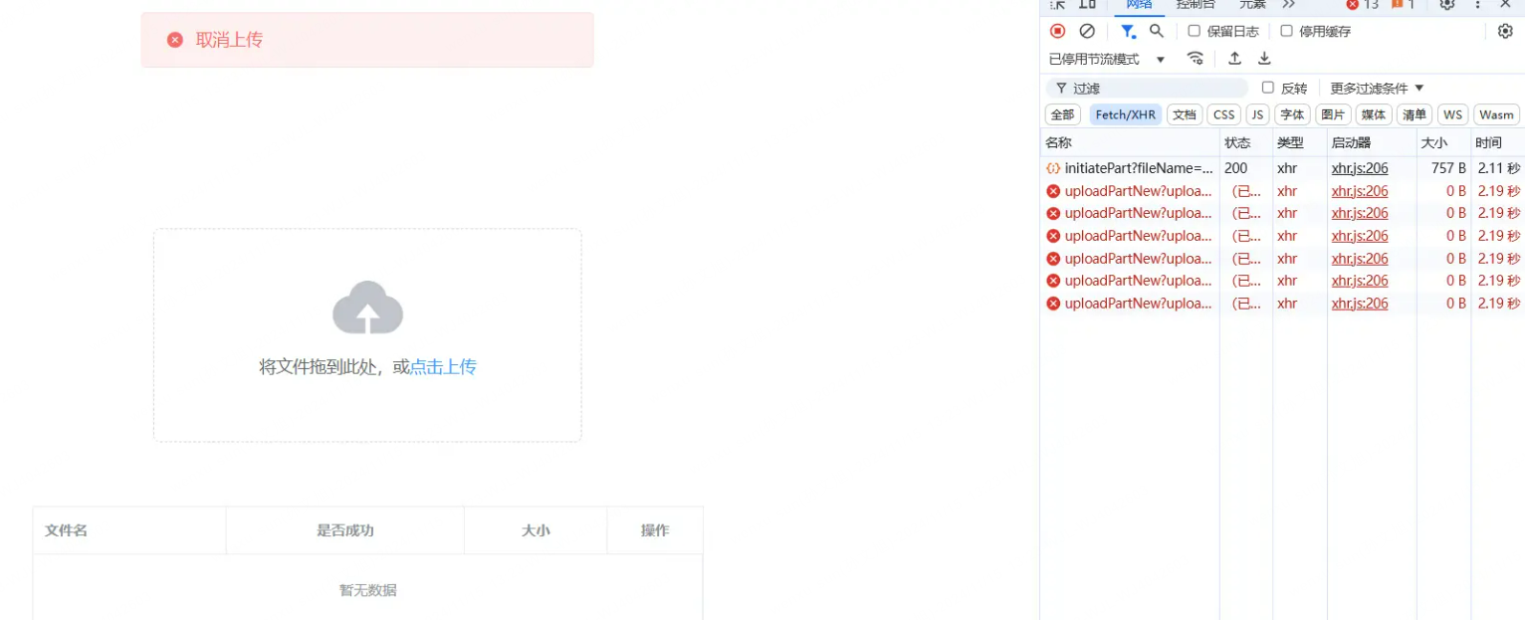Click the JSON icon beside initiatePart request
The width and height of the screenshot is (1525, 620).
tap(1053, 168)
